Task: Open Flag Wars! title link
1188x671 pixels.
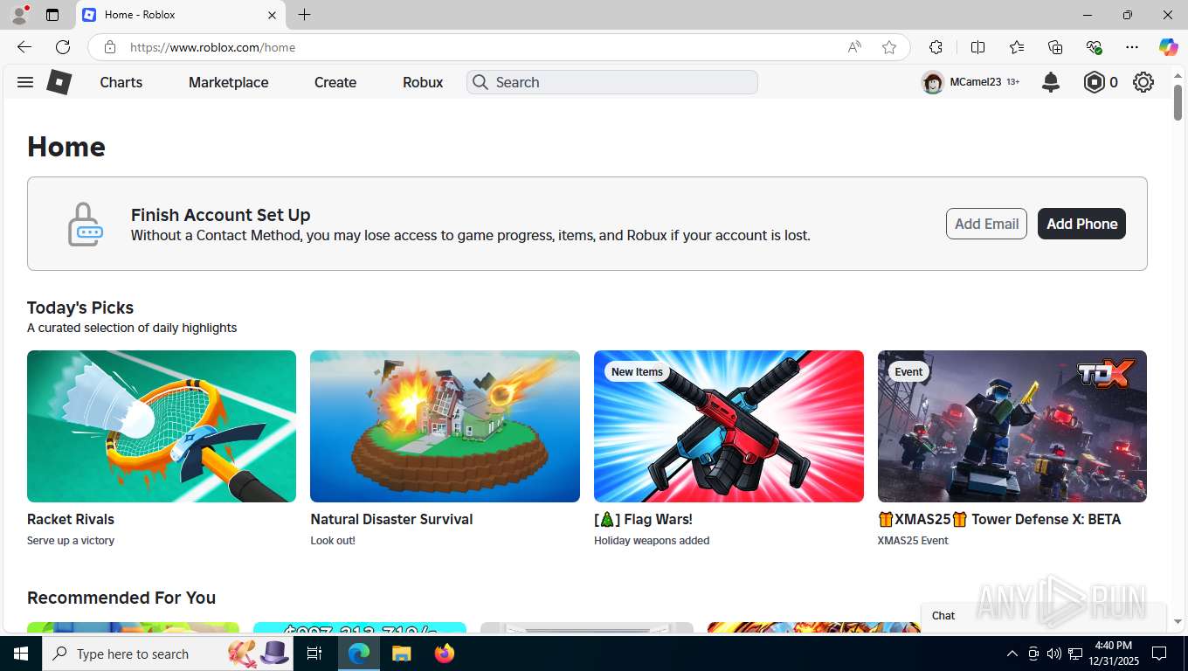Action: pos(643,519)
